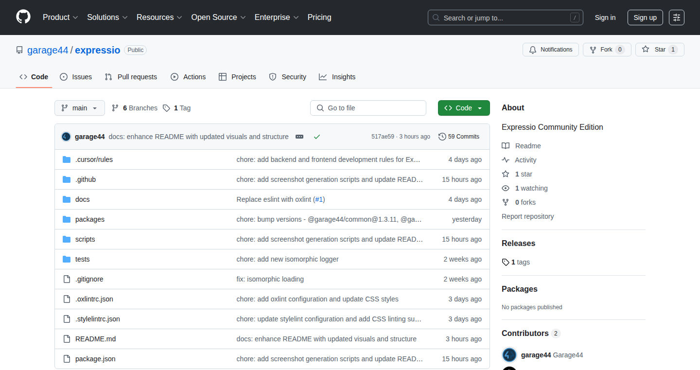This screenshot has width=700, height=370.
Task: Click the Readme link in About
Action: (x=522, y=146)
